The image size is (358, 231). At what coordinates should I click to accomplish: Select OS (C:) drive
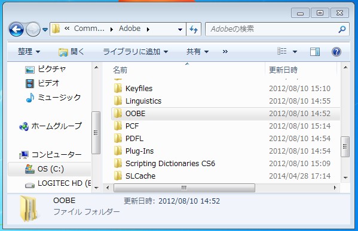pos(50,169)
